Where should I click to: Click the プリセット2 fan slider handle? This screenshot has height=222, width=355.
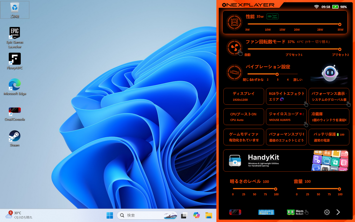click(x=340, y=49)
